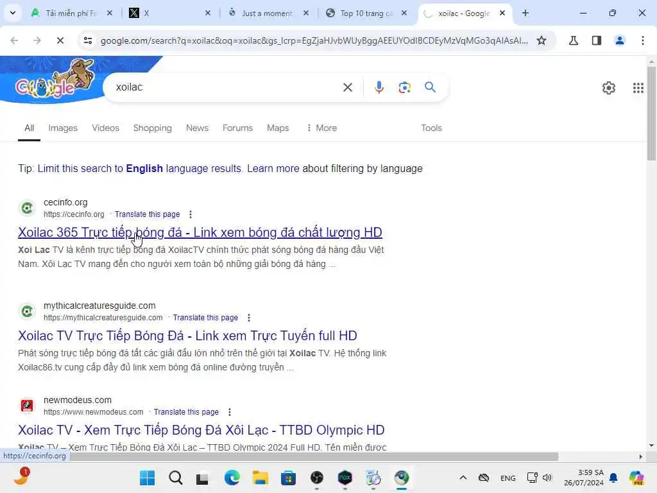Screen dimensions: 657x493
Task: Open the ENG language input switcher
Action: [x=508, y=478]
